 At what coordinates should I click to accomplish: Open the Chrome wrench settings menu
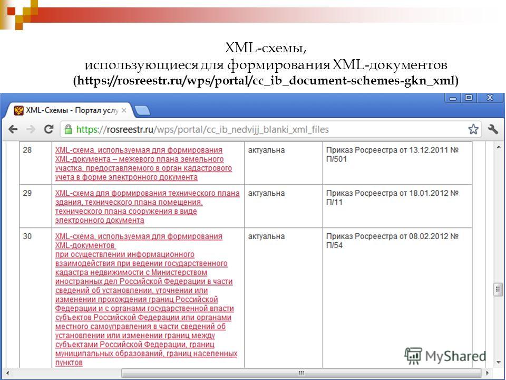(x=493, y=129)
